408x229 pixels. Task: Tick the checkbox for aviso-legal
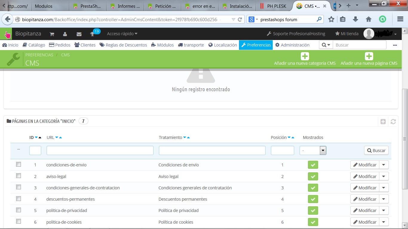coord(19,176)
